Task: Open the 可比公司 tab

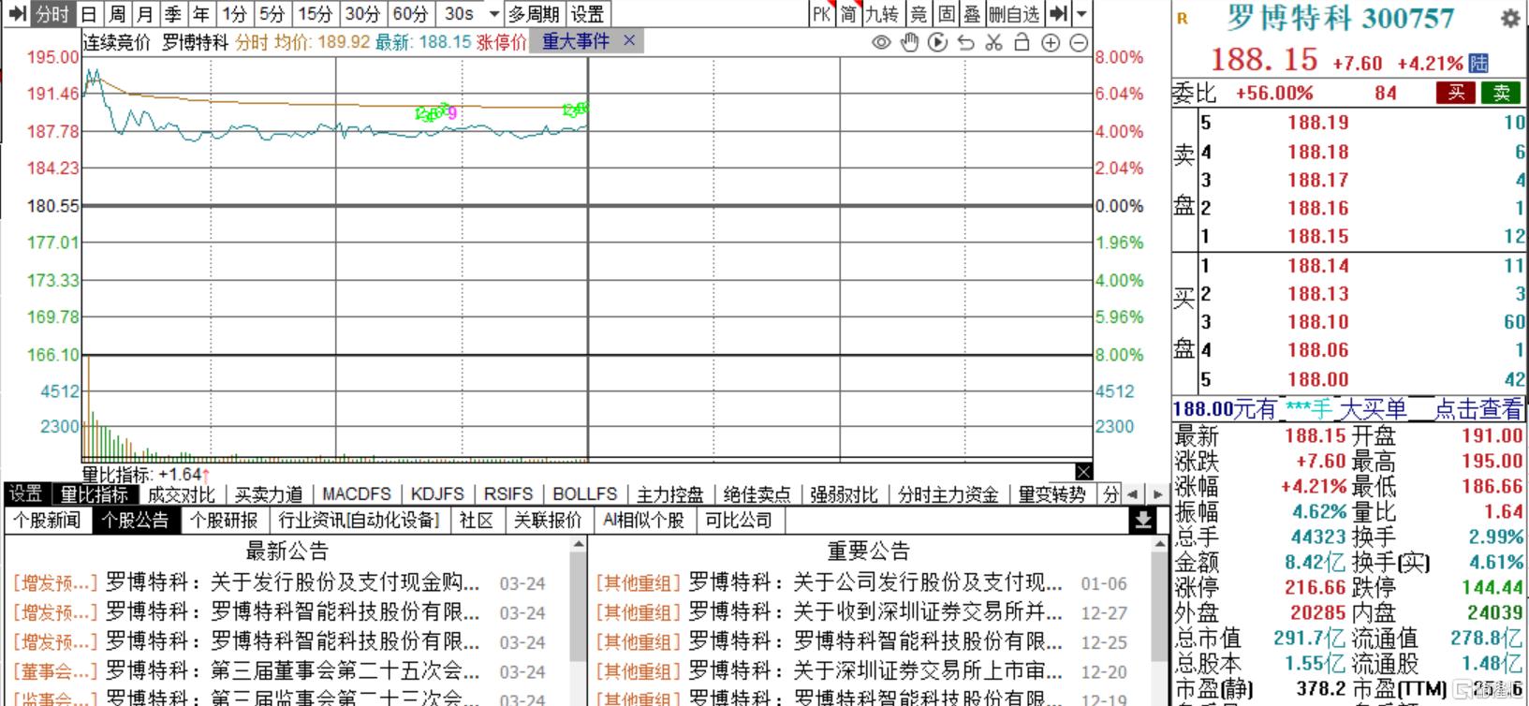Action: [x=739, y=520]
